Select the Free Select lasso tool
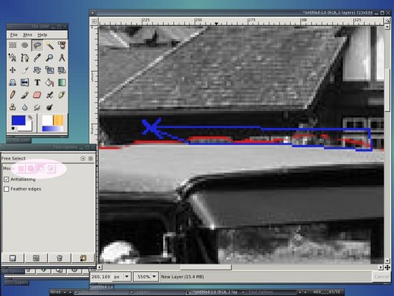The image size is (394, 296). coord(37,45)
